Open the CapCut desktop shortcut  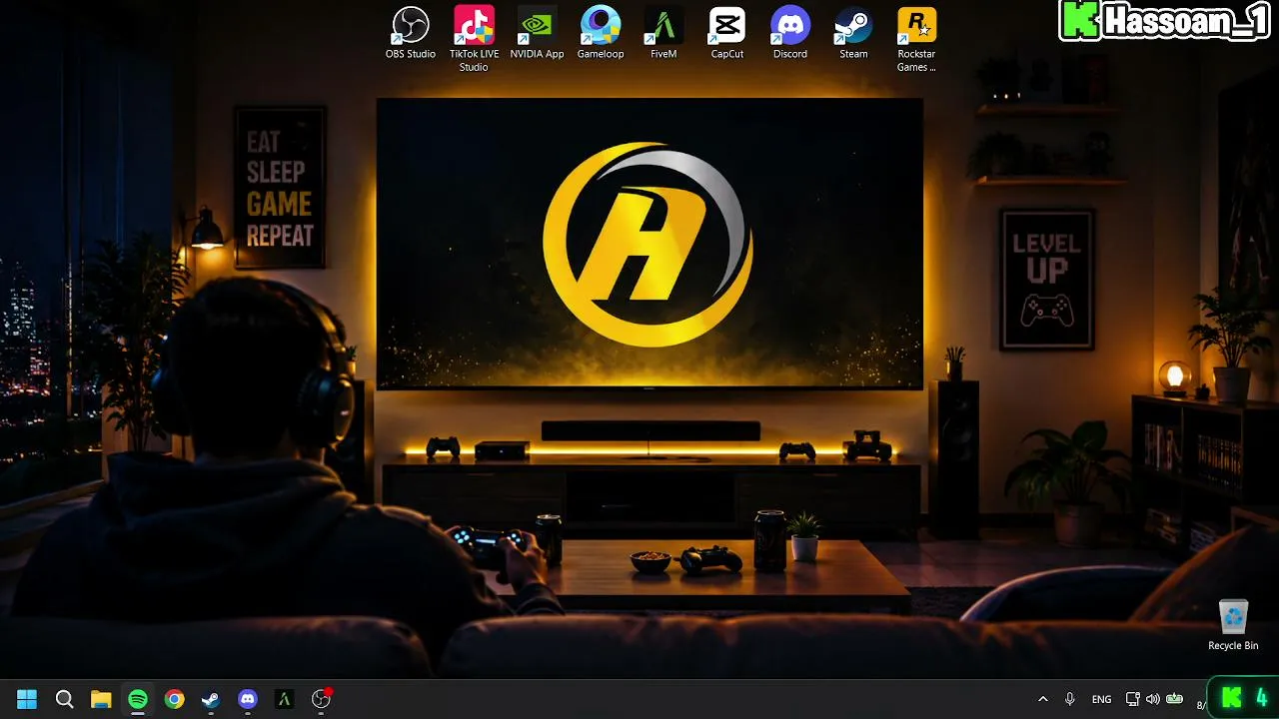click(726, 33)
